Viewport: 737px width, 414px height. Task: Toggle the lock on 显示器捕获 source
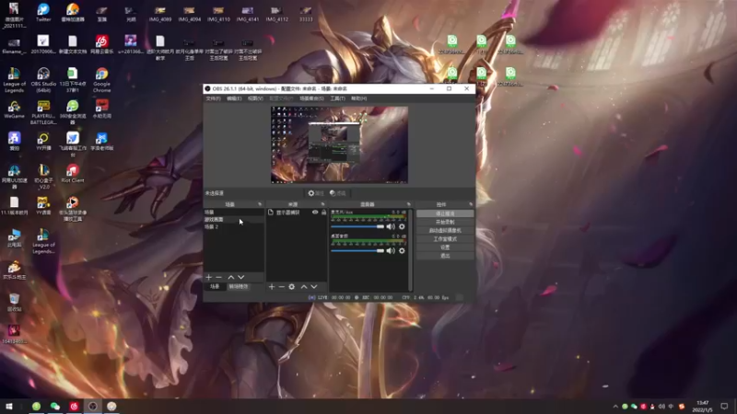323,213
